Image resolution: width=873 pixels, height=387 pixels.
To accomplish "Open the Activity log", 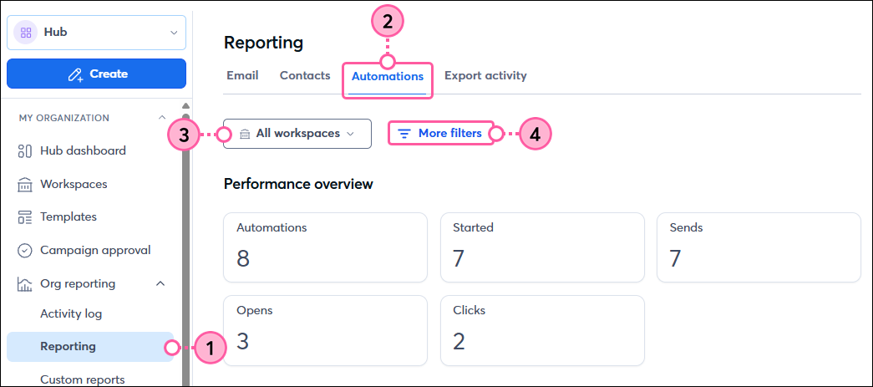I will point(71,314).
